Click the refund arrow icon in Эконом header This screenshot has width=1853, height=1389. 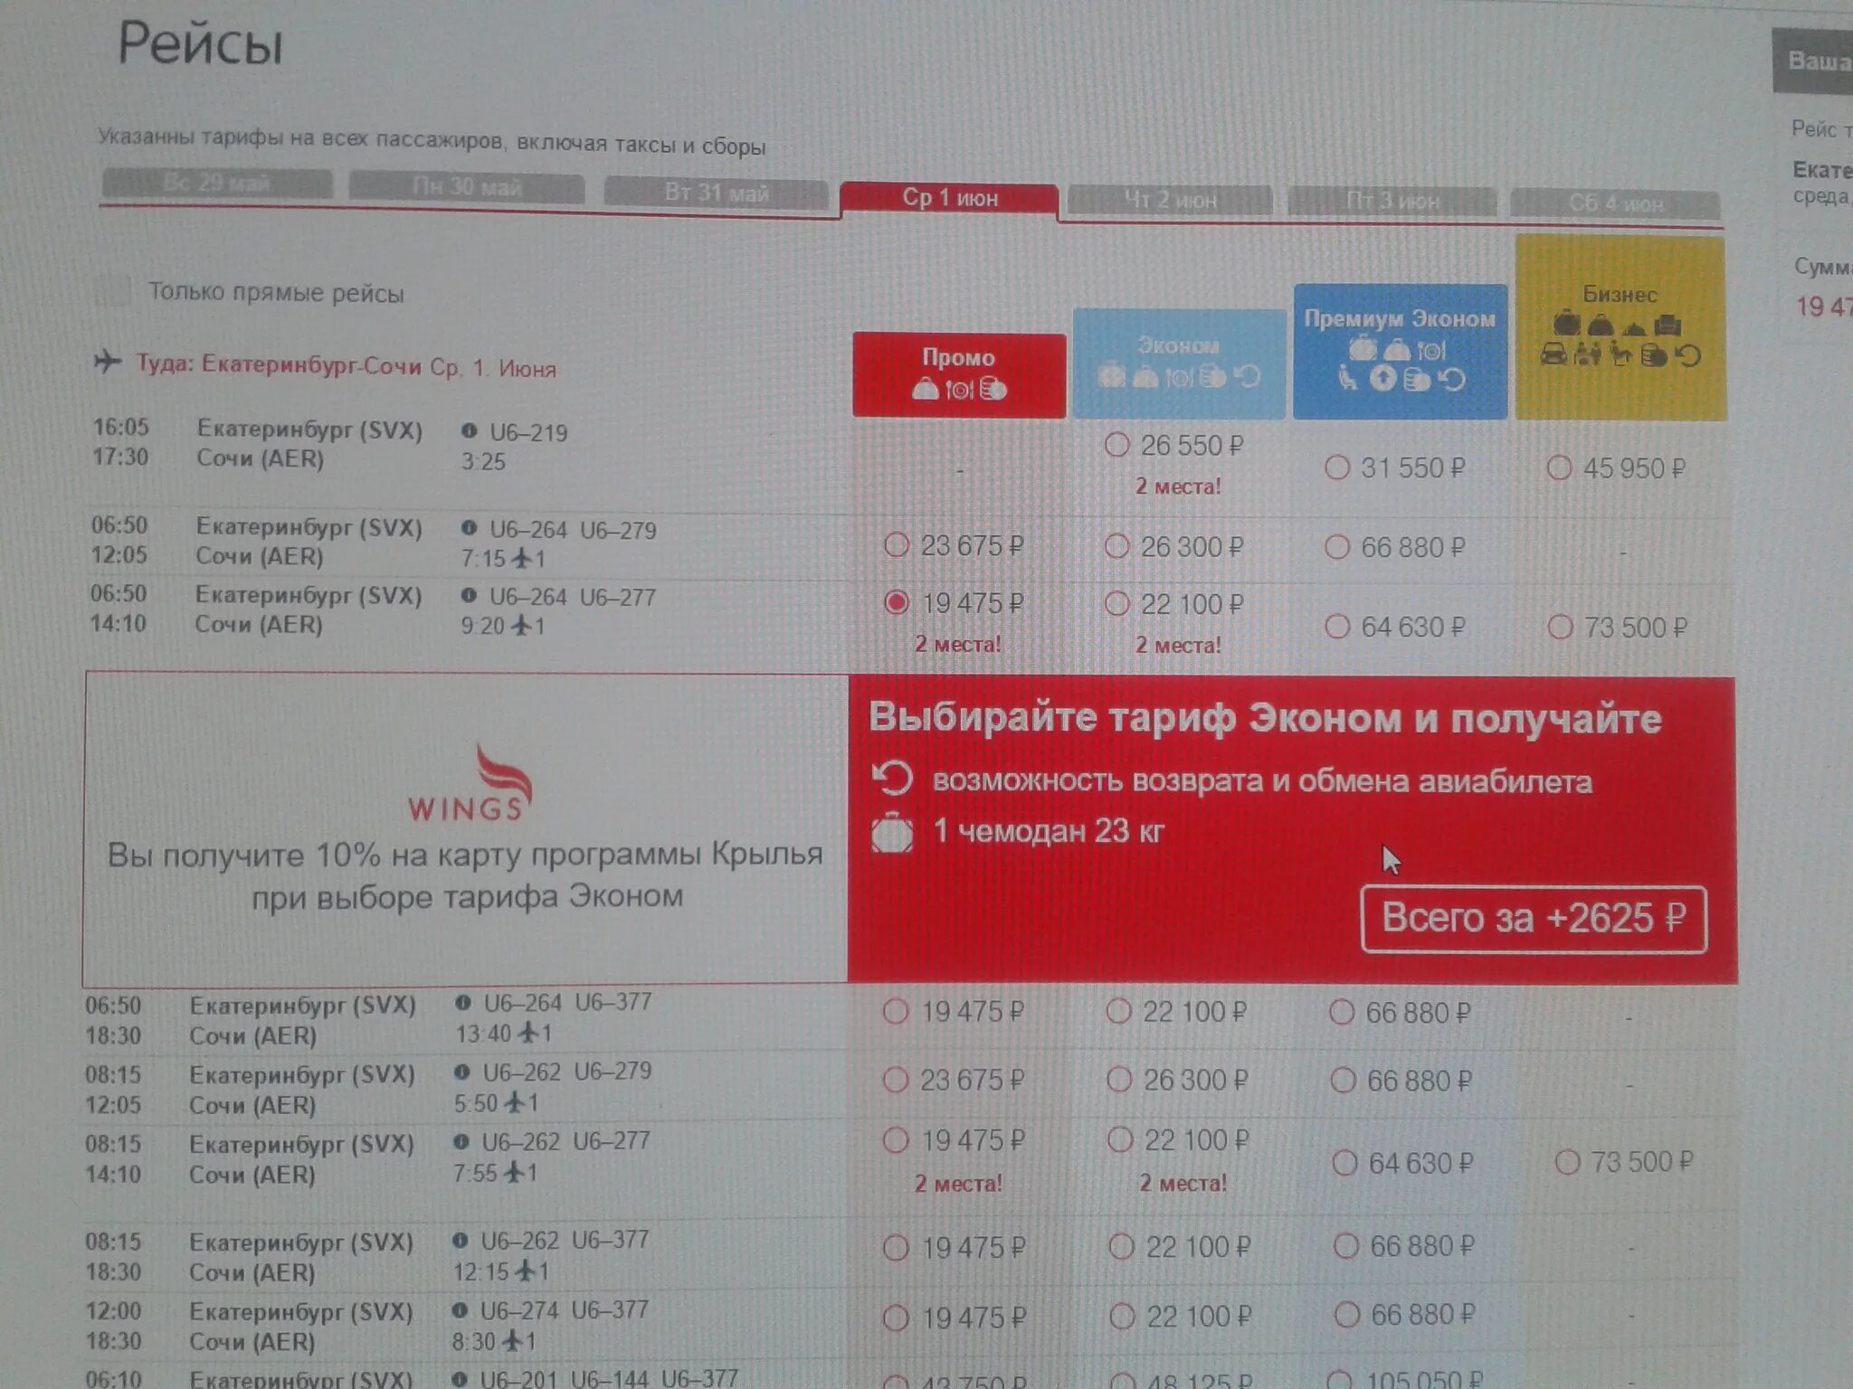click(1249, 376)
